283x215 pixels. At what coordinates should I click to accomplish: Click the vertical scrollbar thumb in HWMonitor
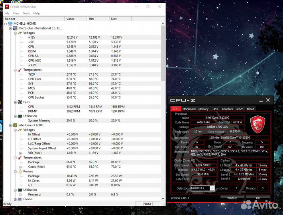click(x=163, y=53)
